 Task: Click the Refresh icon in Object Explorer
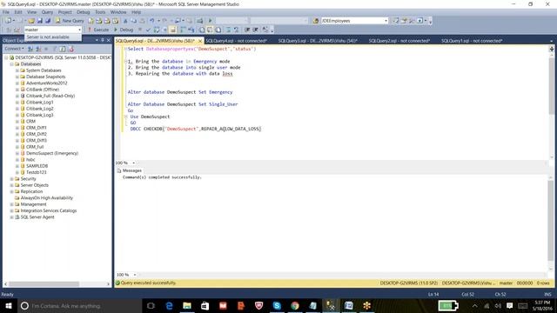pyautogui.click(x=63, y=49)
